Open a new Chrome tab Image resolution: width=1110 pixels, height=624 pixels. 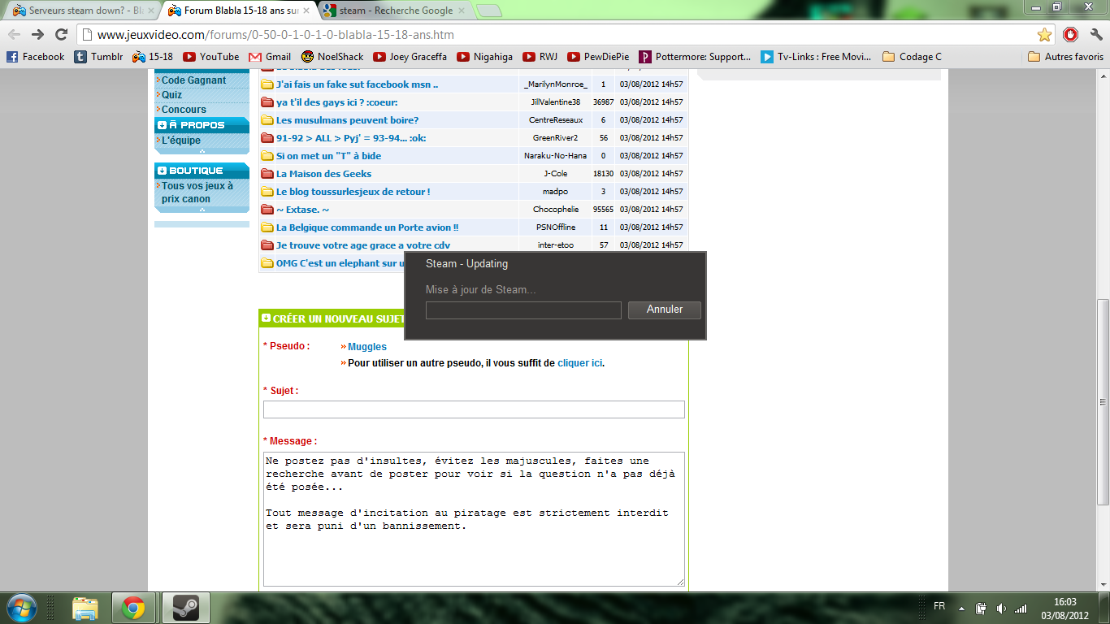[x=488, y=11]
